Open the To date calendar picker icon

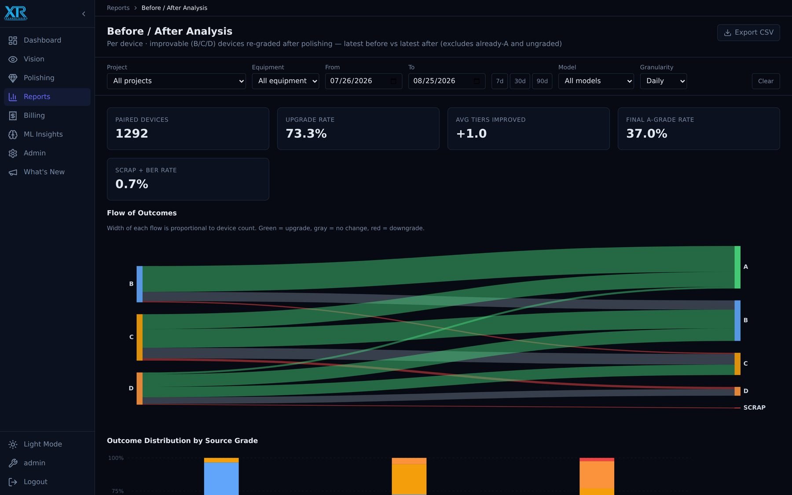[x=477, y=81]
